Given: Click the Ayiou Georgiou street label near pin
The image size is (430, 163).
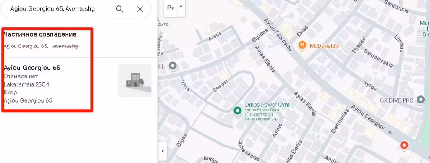Looking at the screenshot, I should coord(368,117).
